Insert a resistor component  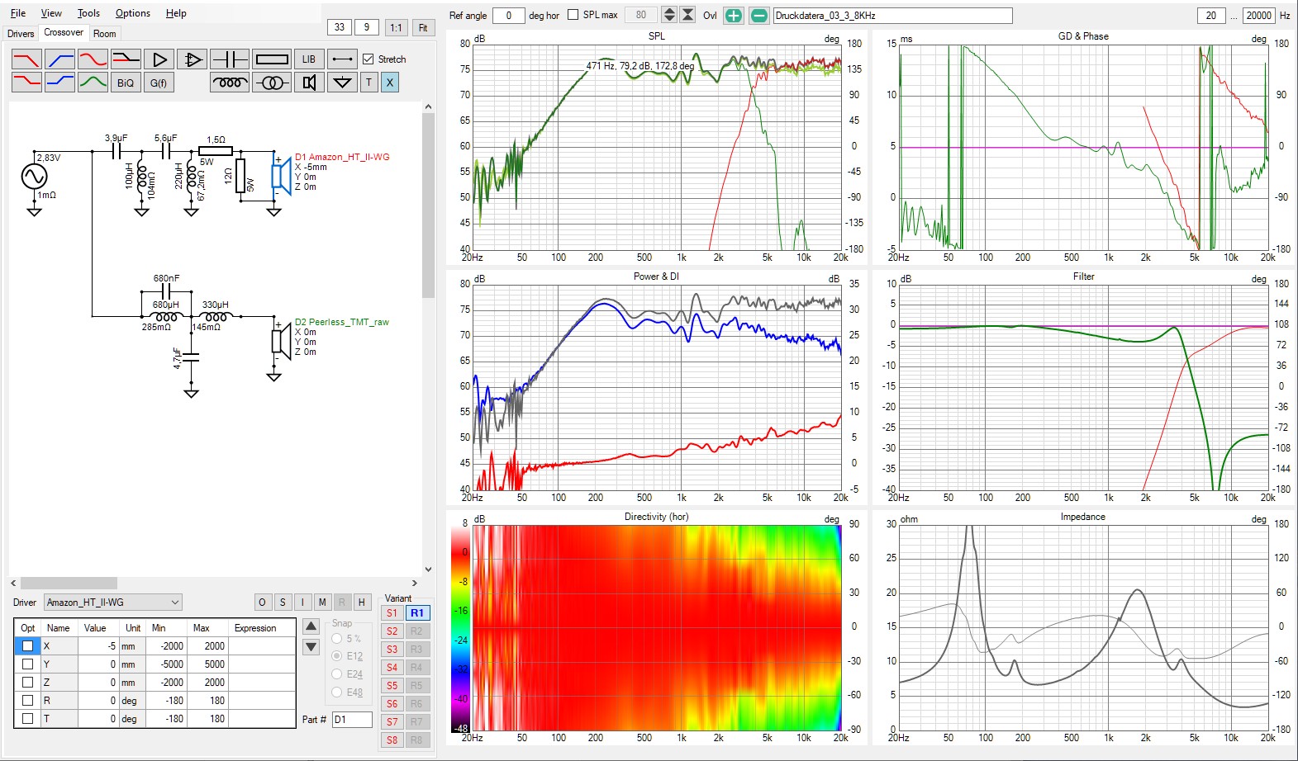click(272, 59)
